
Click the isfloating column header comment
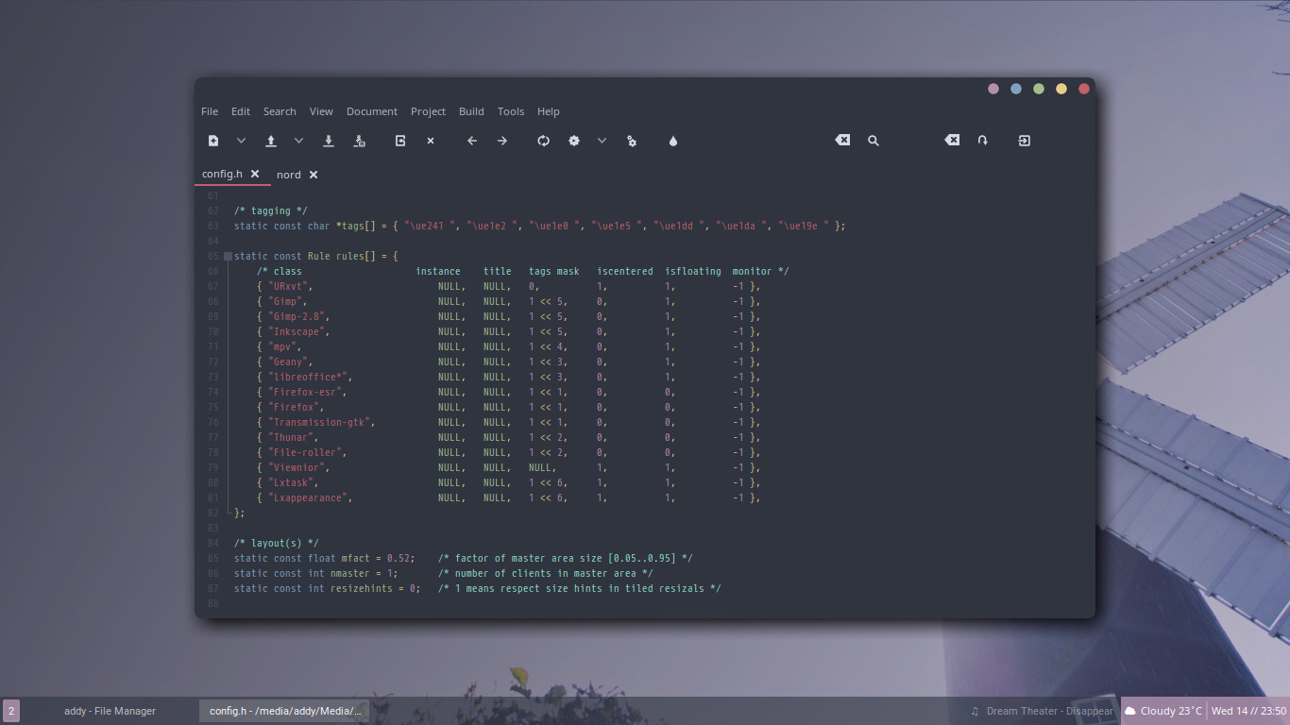(692, 271)
